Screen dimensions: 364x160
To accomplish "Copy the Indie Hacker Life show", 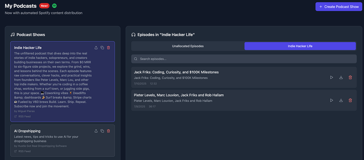I will pyautogui.click(x=102, y=48).
